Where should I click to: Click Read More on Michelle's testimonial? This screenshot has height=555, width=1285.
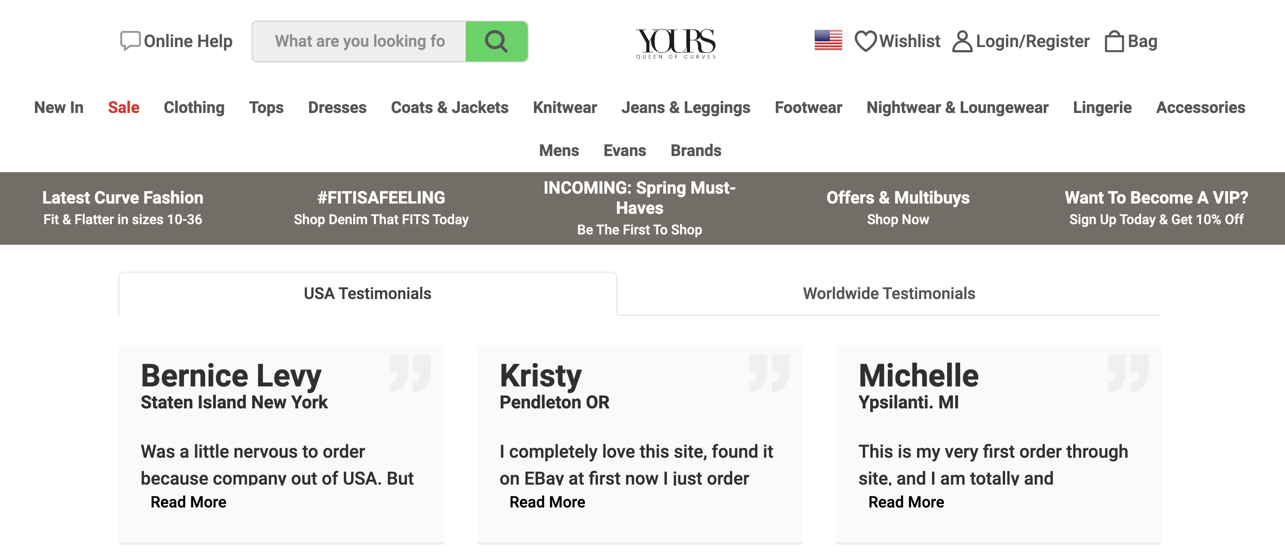(x=906, y=502)
